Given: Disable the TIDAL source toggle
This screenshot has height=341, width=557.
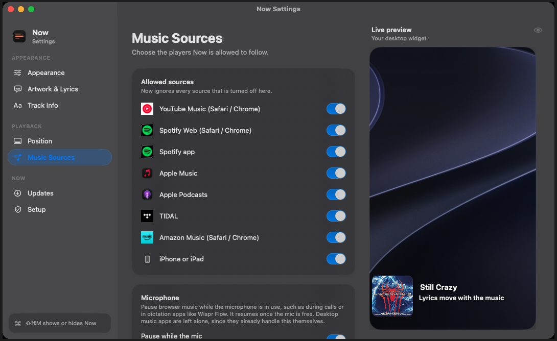Looking at the screenshot, I should 336,216.
